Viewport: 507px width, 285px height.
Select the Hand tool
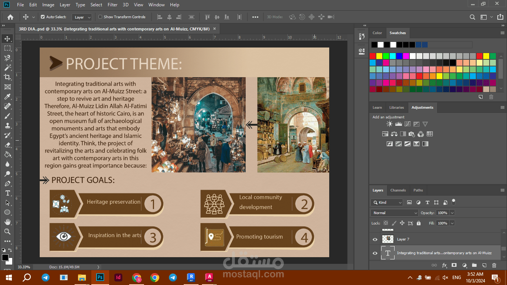(x=7, y=222)
